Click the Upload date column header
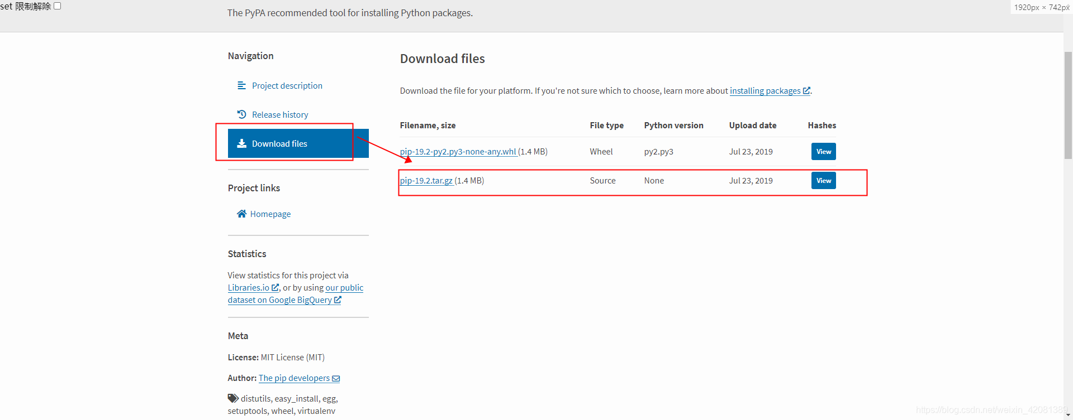Viewport: 1073px width, 420px height. 752,125
